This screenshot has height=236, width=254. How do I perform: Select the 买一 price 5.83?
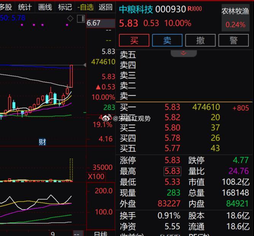click(x=173, y=107)
